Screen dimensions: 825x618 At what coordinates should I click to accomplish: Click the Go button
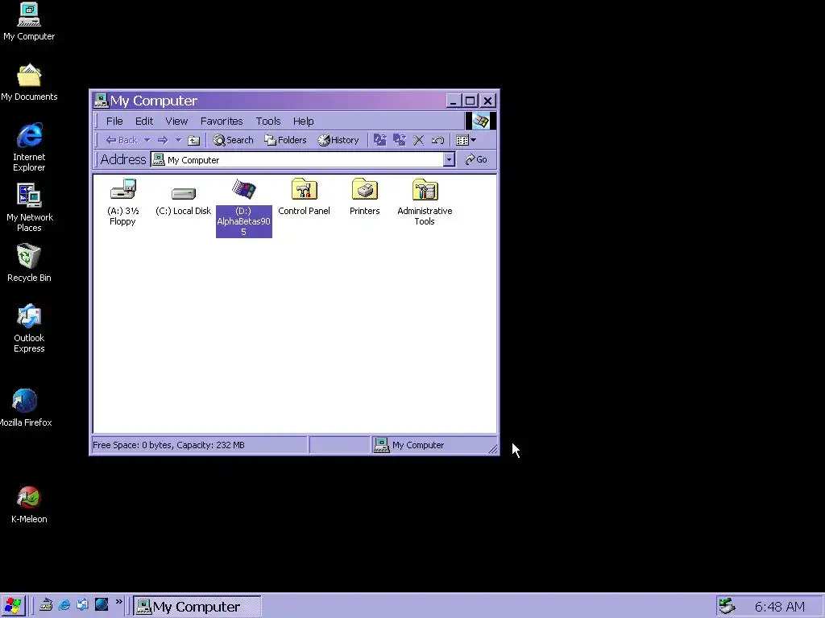476,159
